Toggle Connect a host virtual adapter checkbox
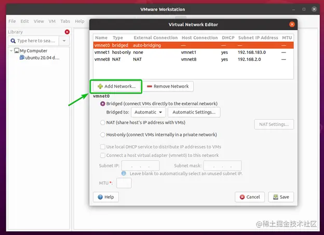Viewport: 324px width, 235px height. click(102, 155)
